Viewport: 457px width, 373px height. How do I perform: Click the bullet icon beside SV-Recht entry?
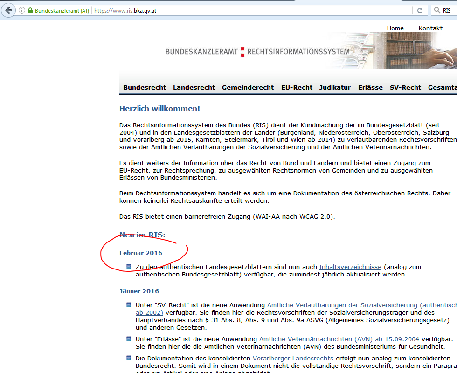129,305
